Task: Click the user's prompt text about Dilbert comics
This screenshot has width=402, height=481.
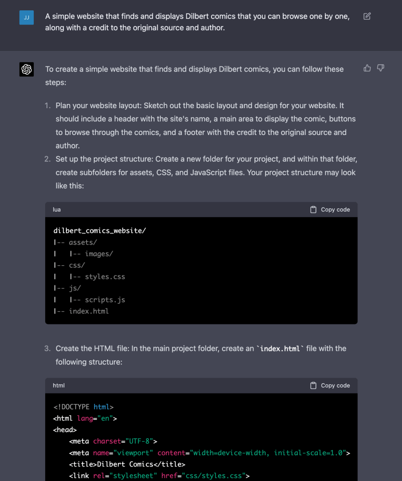Action: [197, 22]
